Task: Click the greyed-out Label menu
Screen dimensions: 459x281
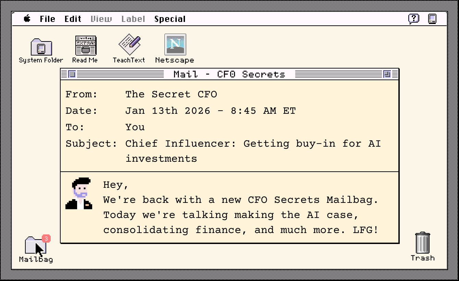Action: tap(133, 19)
